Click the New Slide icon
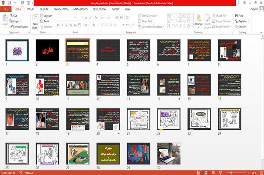 pyautogui.click(x=35, y=18)
